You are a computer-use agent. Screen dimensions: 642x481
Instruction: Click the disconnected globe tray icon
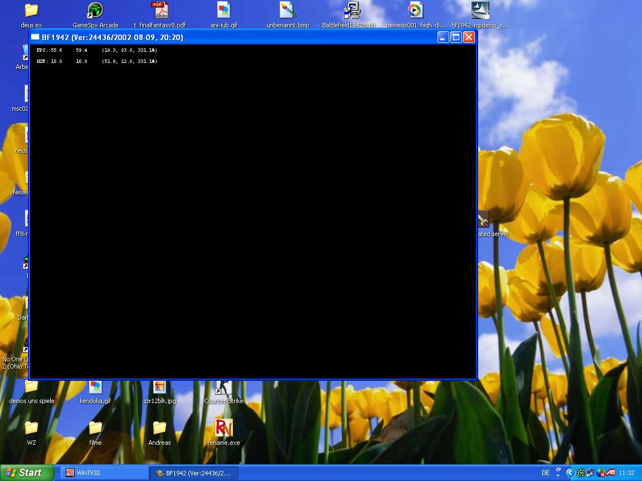601,473
